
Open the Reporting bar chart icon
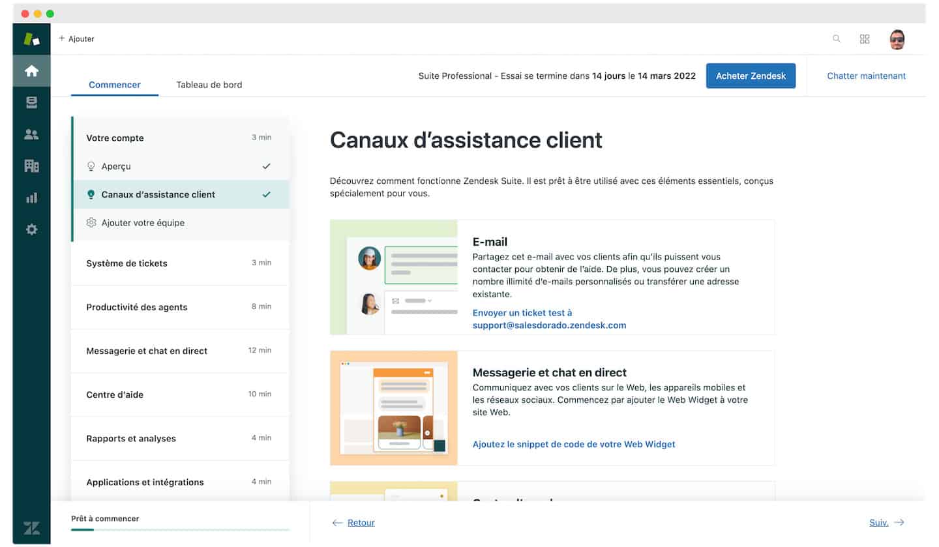pyautogui.click(x=31, y=198)
